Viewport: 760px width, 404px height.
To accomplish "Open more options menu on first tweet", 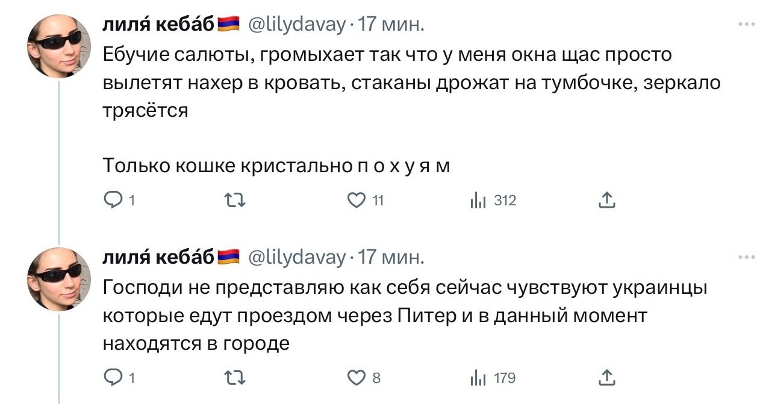I will coord(746,24).
